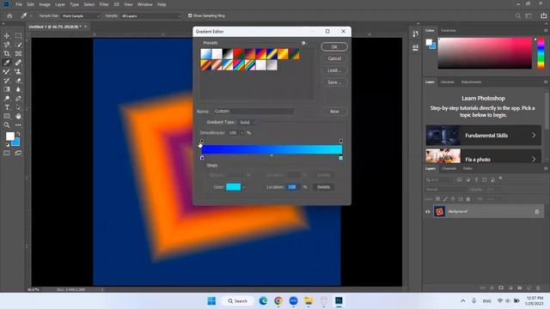Select the Horizontal Type tool
550x309 pixels.
coord(7,107)
